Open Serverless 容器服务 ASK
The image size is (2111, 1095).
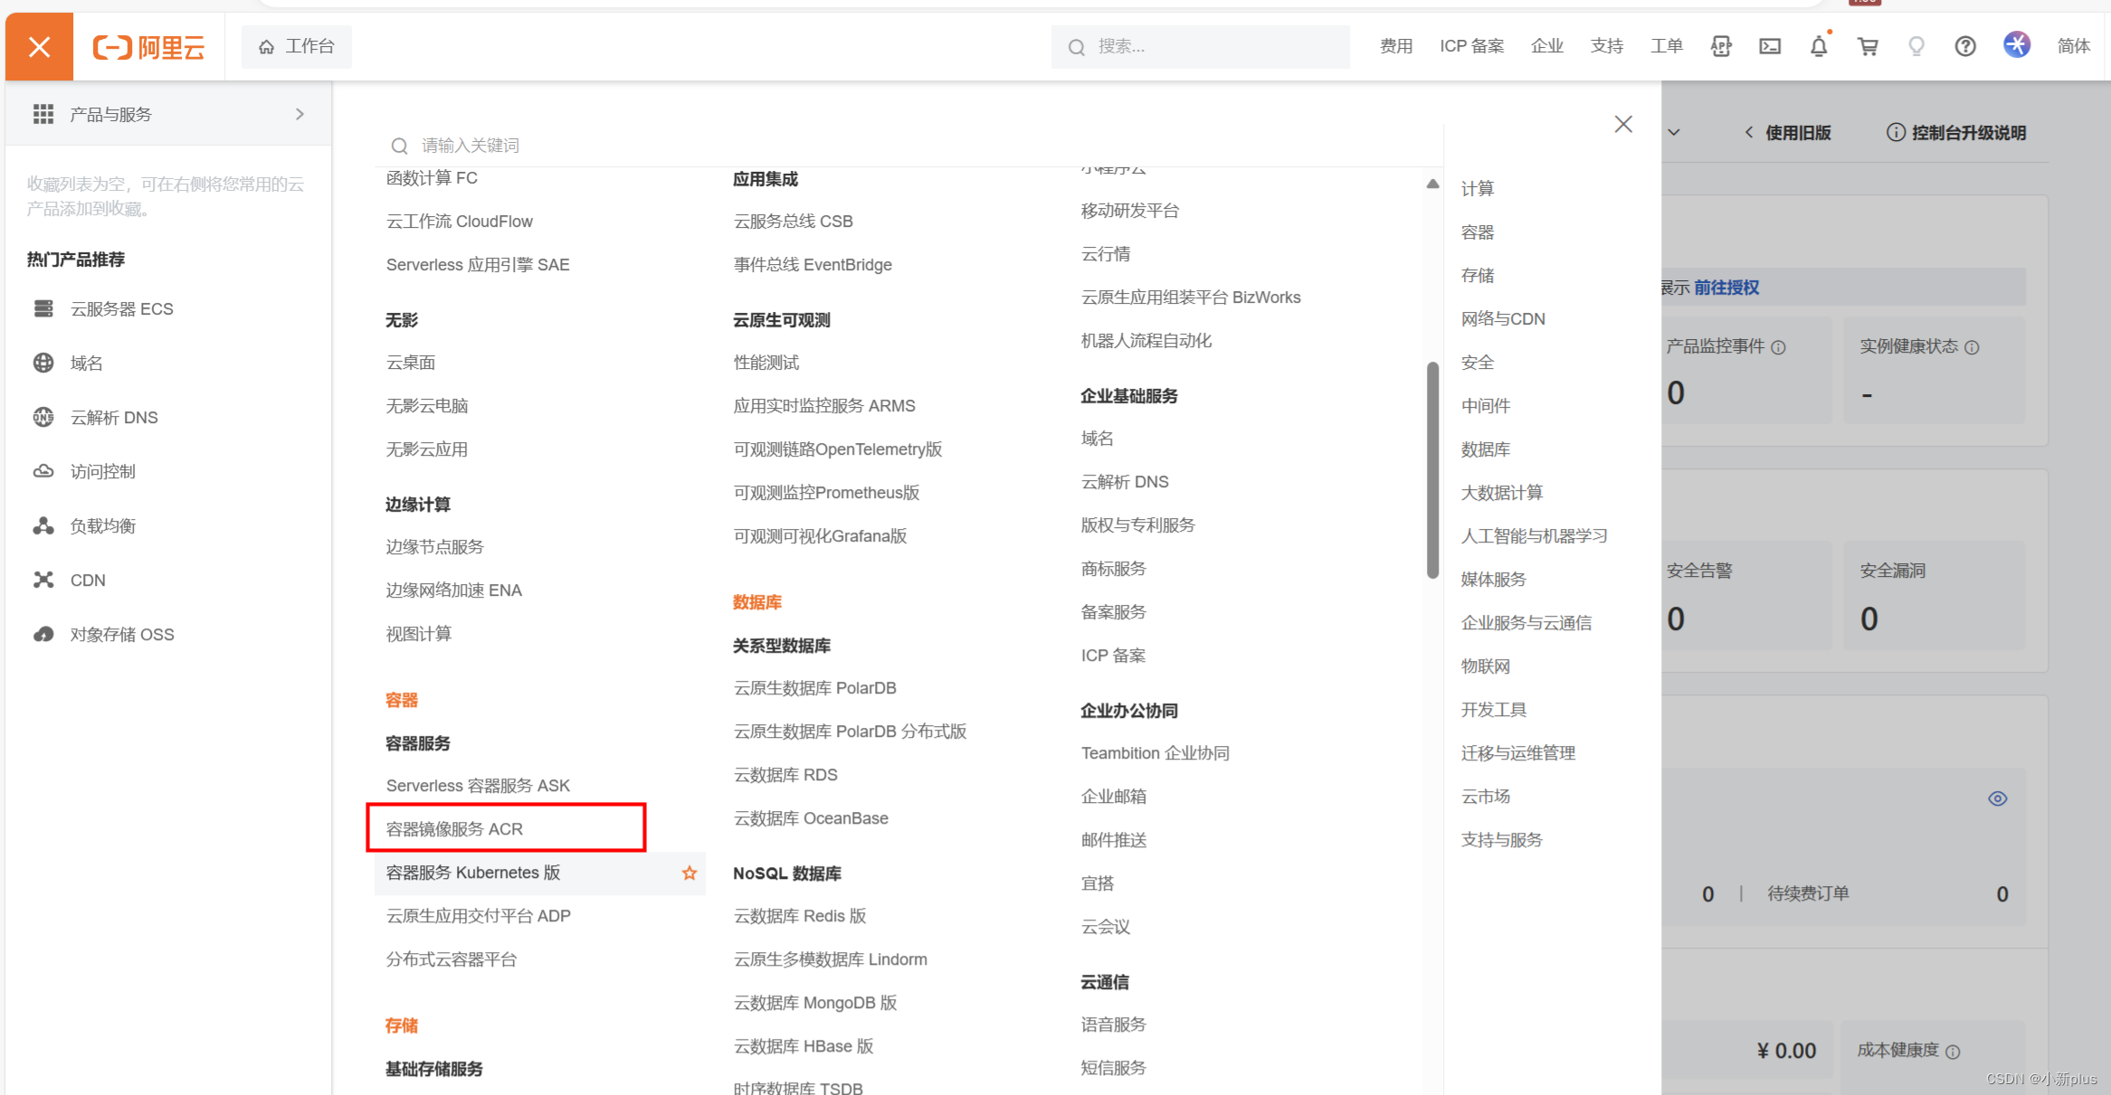tap(478, 785)
